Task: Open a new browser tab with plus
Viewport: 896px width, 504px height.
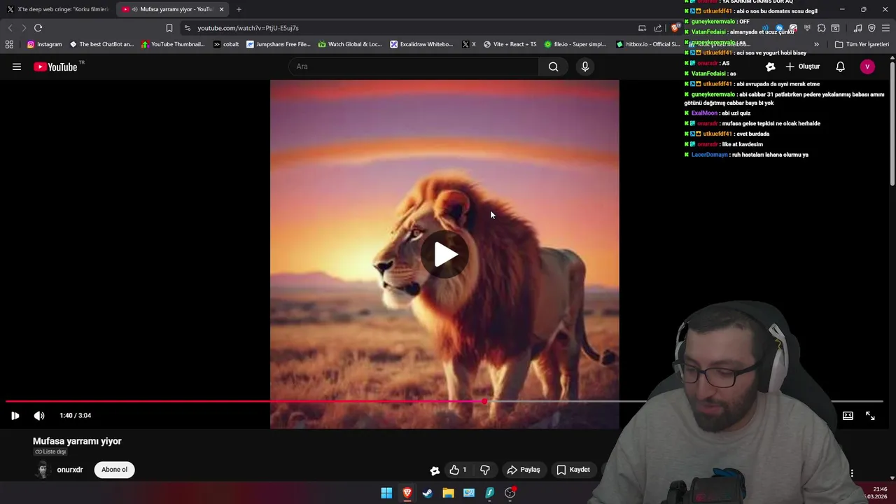Action: click(x=239, y=9)
